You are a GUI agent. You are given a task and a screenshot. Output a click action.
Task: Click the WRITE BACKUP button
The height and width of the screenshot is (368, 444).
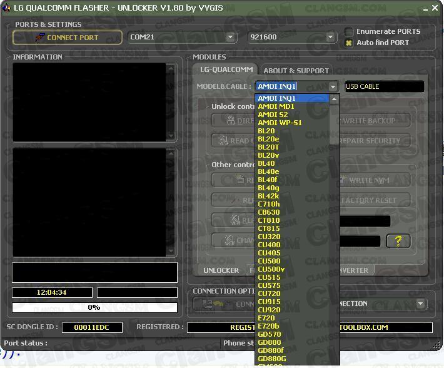tap(375, 121)
